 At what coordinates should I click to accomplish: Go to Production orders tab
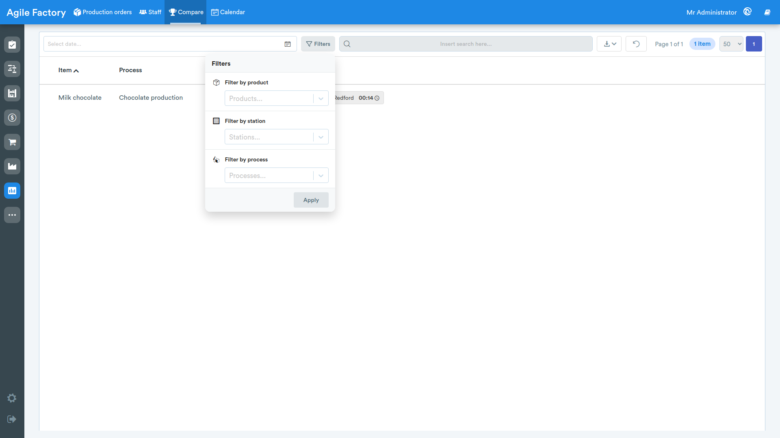(x=103, y=12)
